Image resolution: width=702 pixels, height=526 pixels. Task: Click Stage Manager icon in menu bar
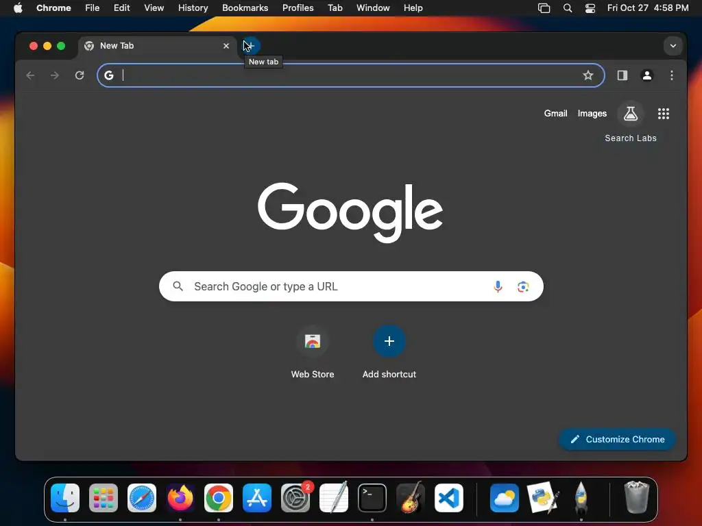point(544,8)
